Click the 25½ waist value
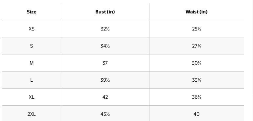Screen dimensions: 253x121 coord(197,29)
